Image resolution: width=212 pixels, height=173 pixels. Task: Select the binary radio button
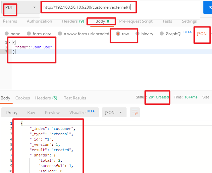137,33
